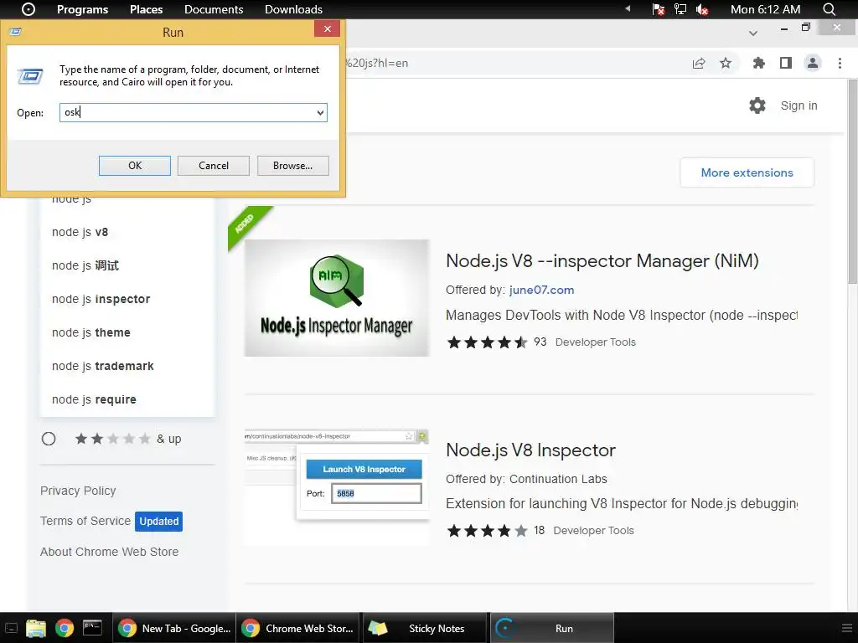Open the Terms of Service link

click(x=85, y=521)
